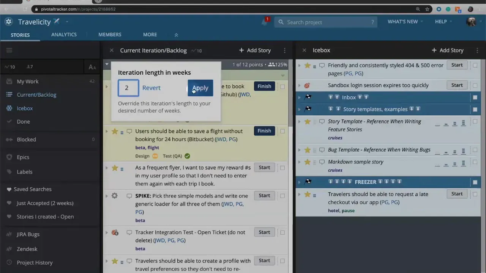
Task: Open the WHAT'S NEW dropdown
Action: [405, 22]
